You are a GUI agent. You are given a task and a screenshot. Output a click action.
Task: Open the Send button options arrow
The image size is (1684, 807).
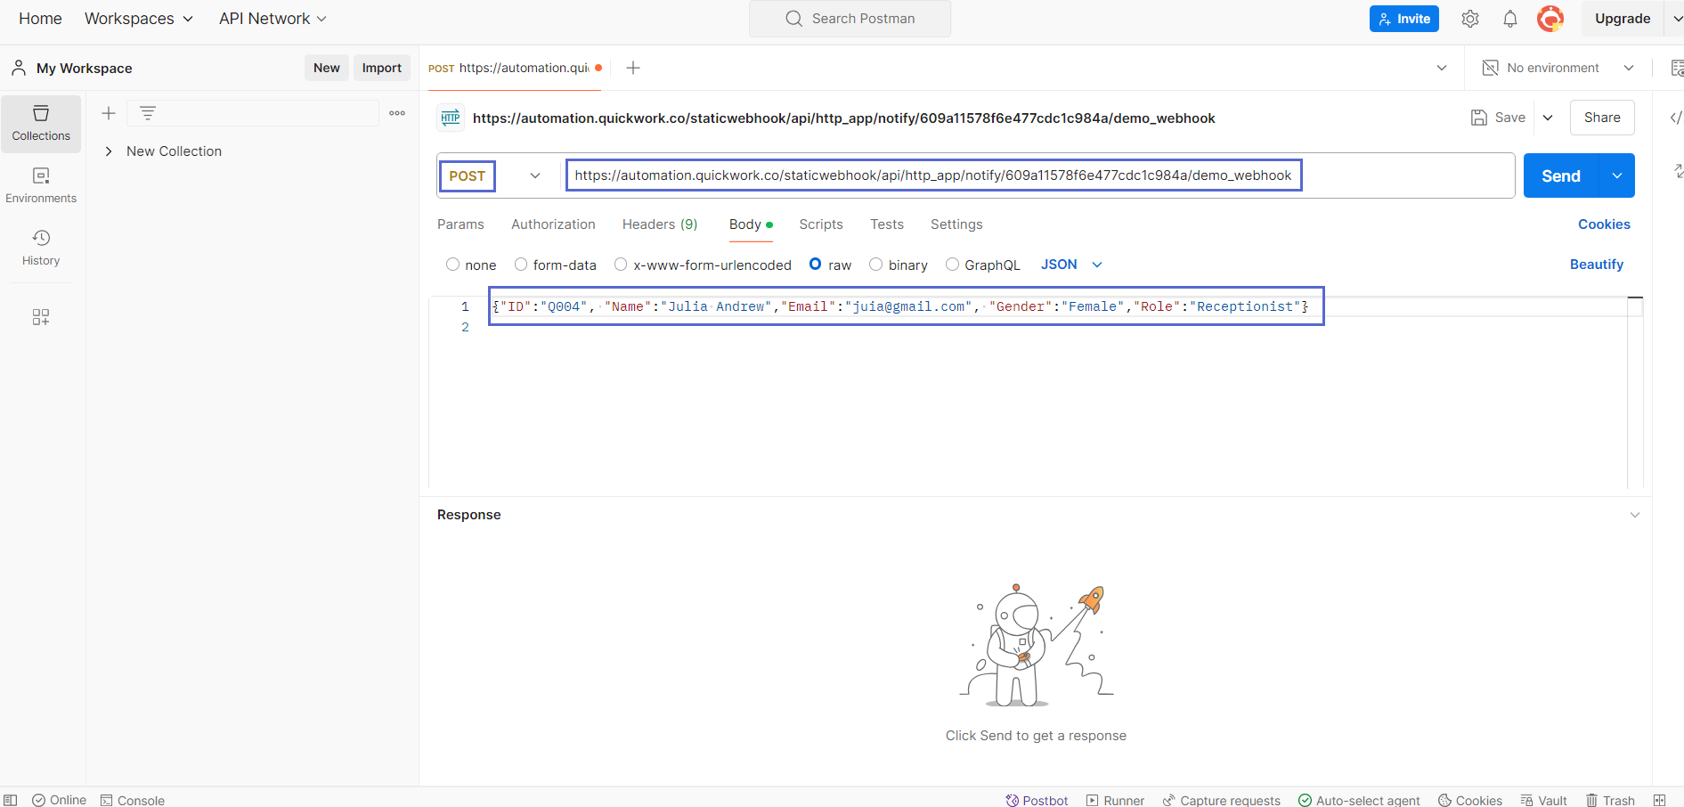coord(1617,175)
